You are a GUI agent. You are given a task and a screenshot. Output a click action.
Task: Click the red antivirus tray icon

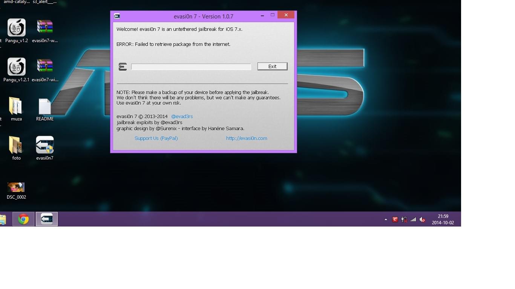395,219
